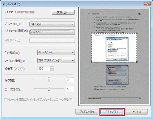This screenshot has width=153, height=119.
Task: Click the top-right crop handle in preview
Action: click(x=137, y=33)
